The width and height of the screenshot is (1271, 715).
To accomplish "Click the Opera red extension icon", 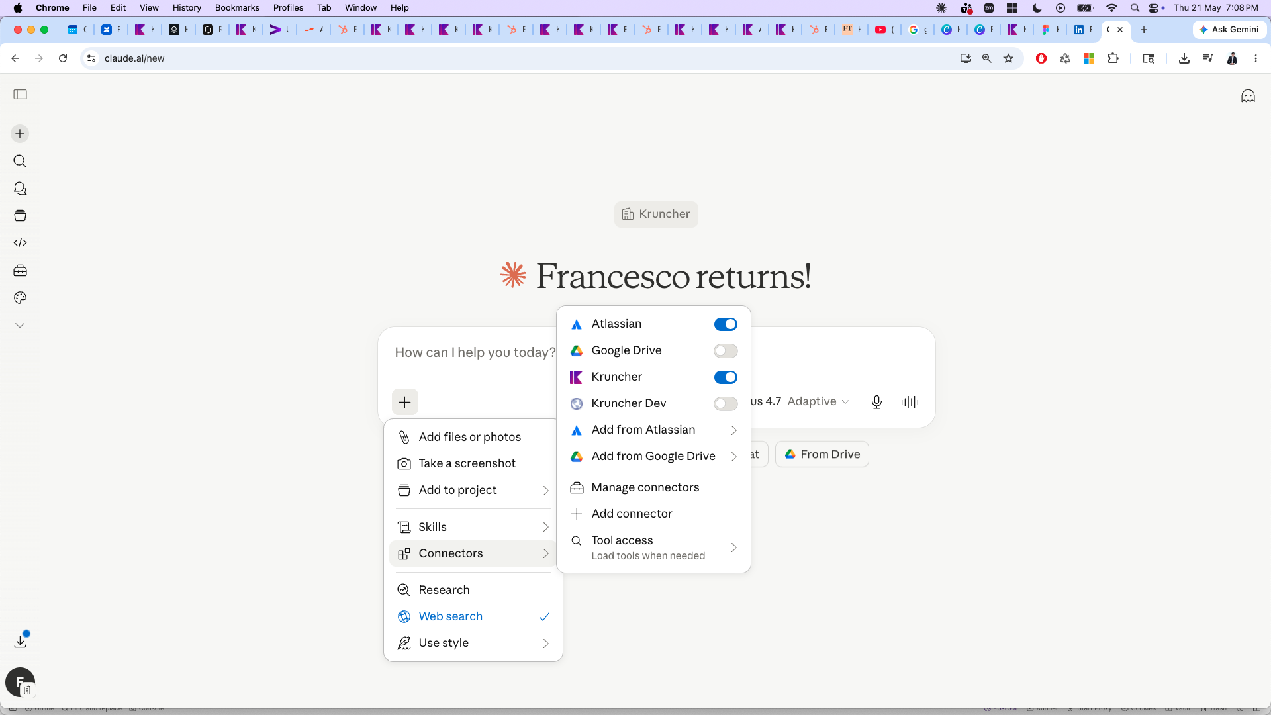I will 1041,58.
